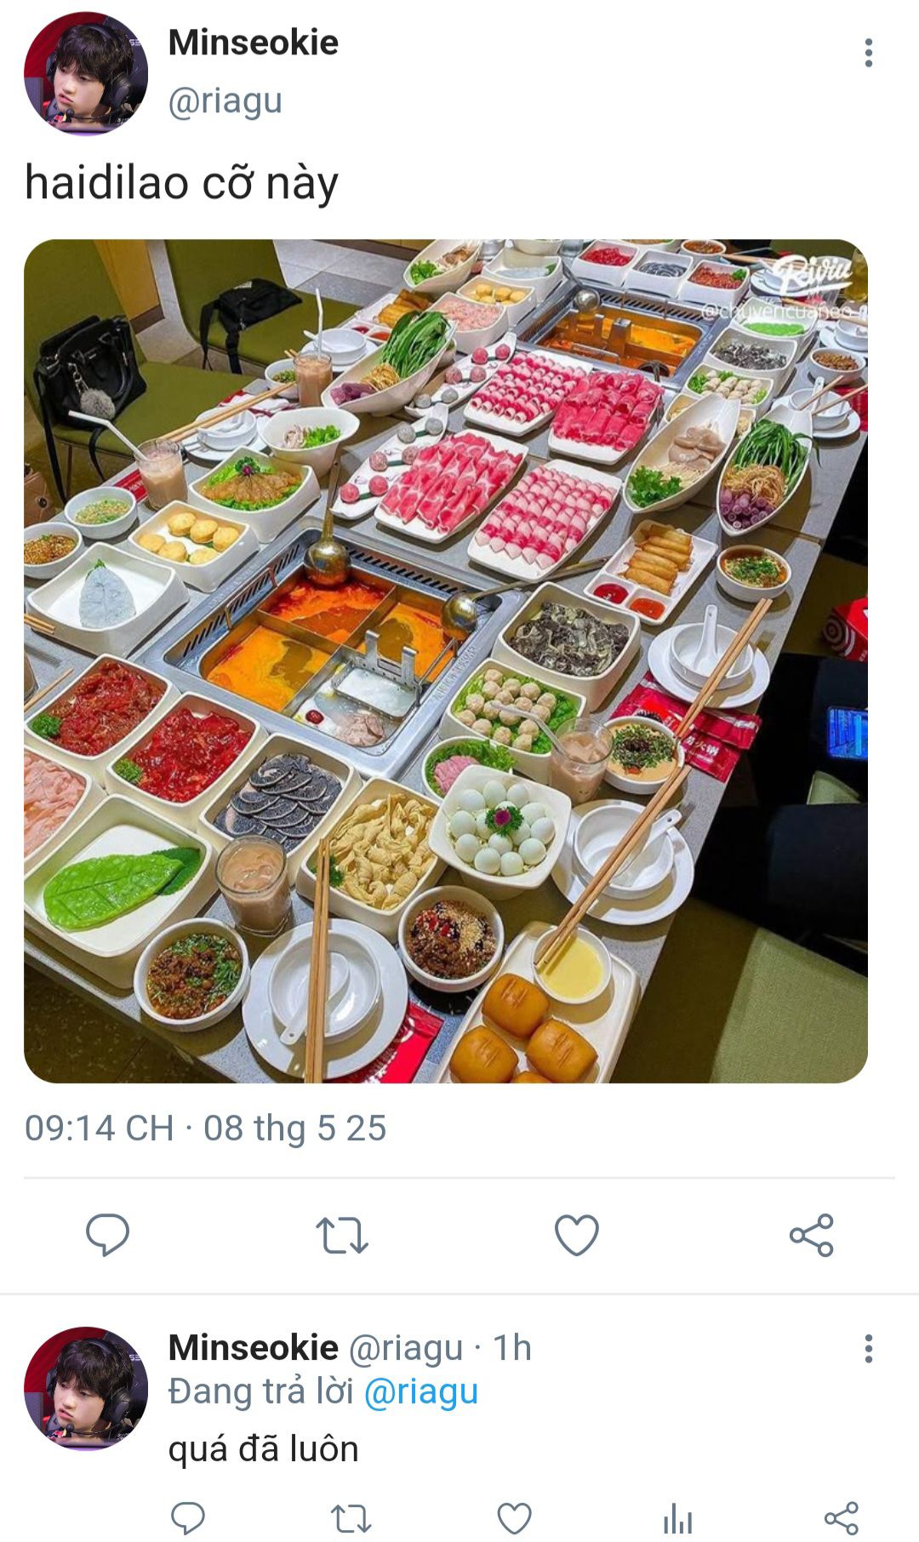Open Minseokie's profile picture on main tweet
Image resolution: width=919 pixels, height=1542 pixels.
(86, 73)
